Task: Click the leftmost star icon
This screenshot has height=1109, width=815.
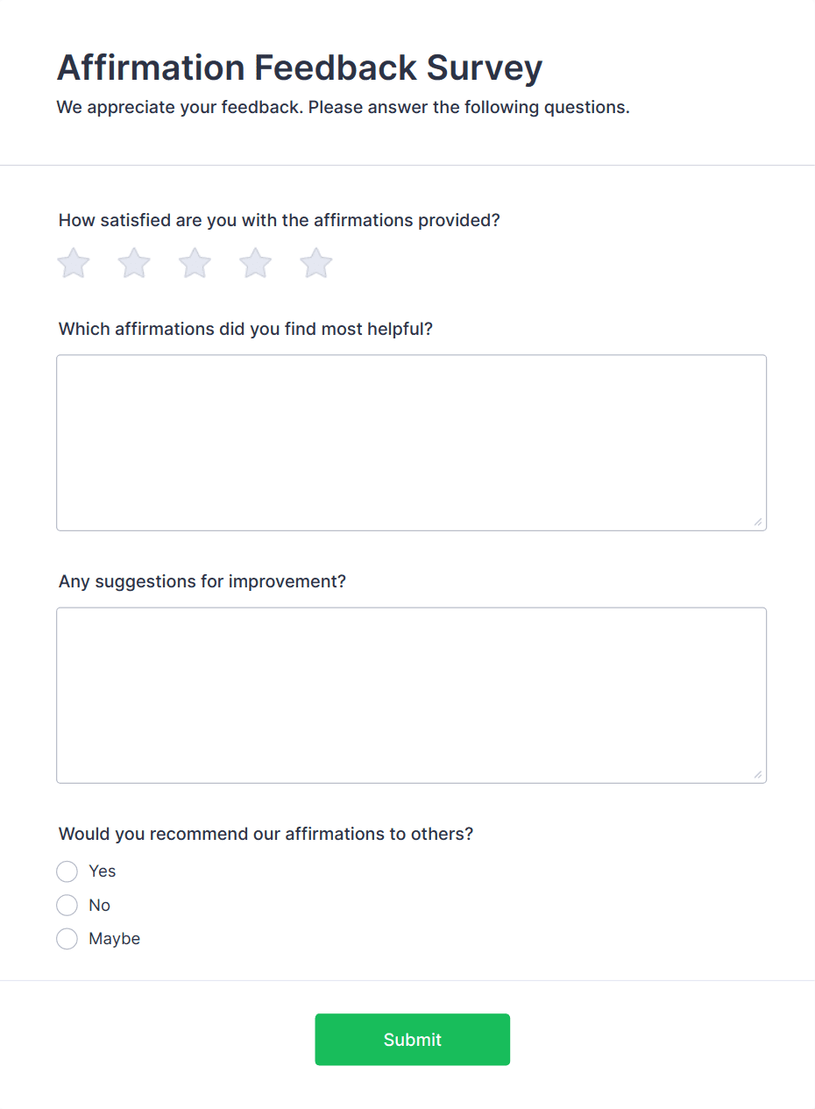Action: click(73, 262)
